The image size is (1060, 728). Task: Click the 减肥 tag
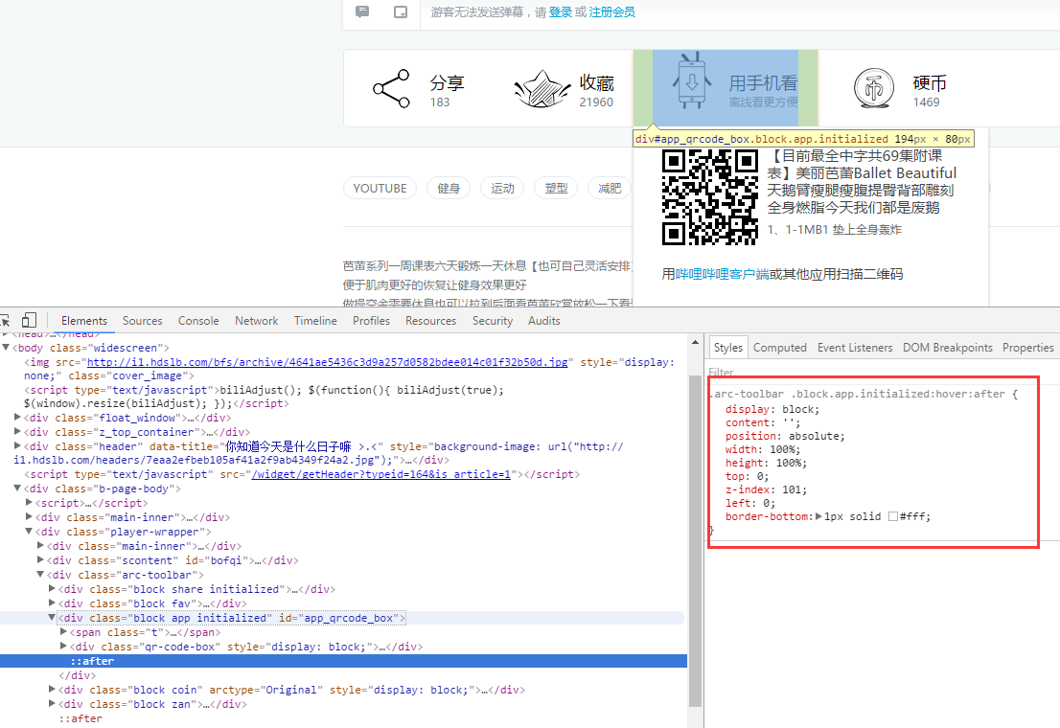610,188
